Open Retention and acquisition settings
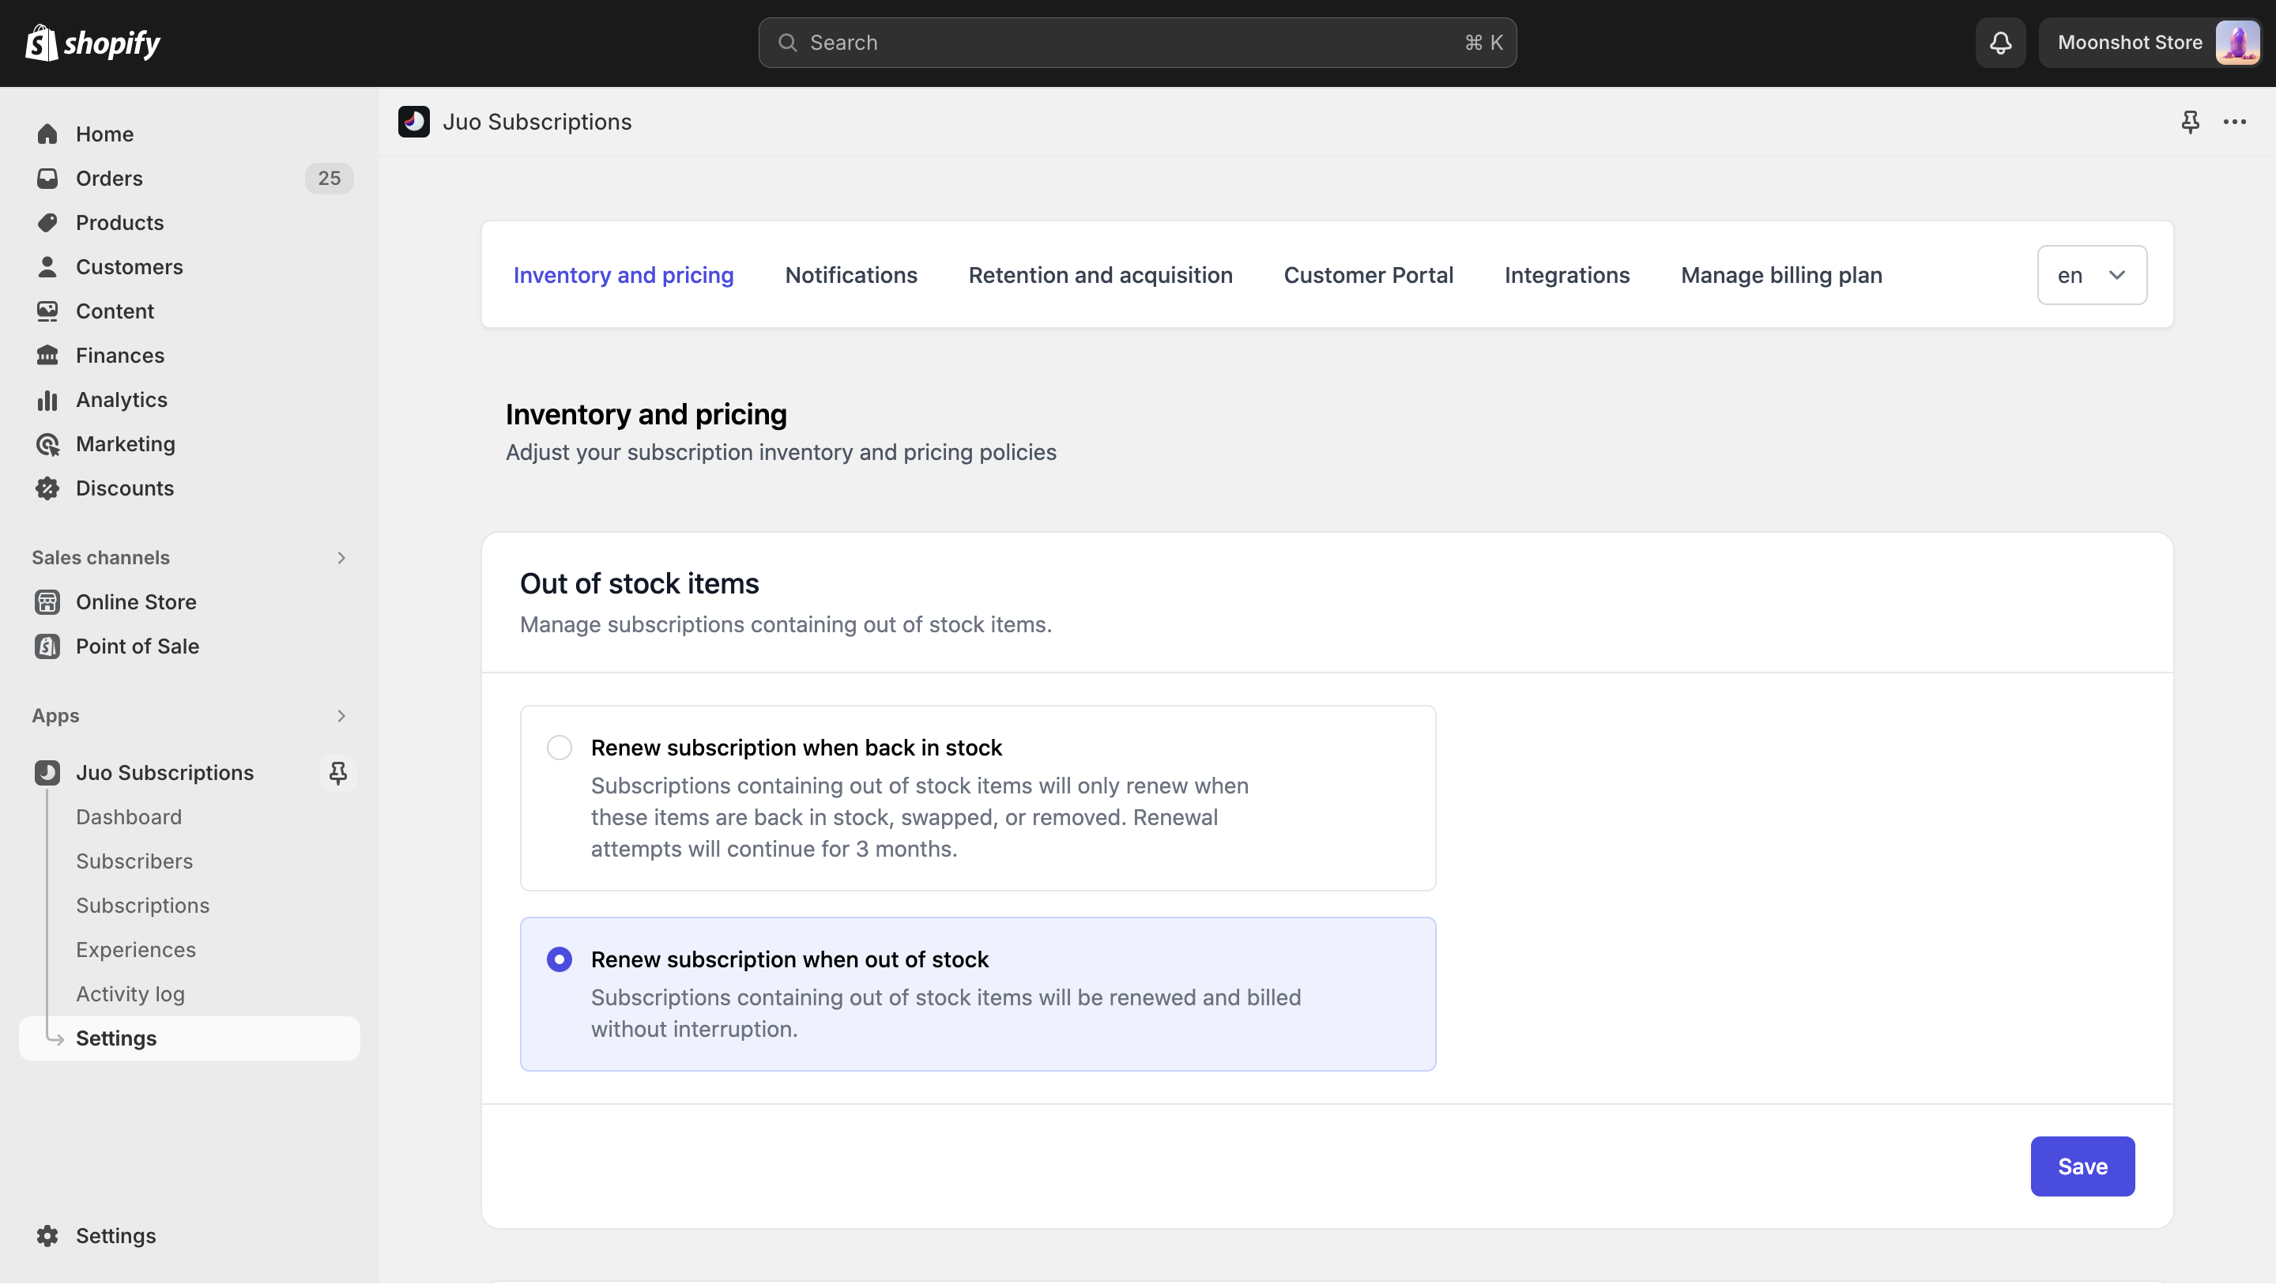This screenshot has height=1285, width=2276. [x=1101, y=273]
